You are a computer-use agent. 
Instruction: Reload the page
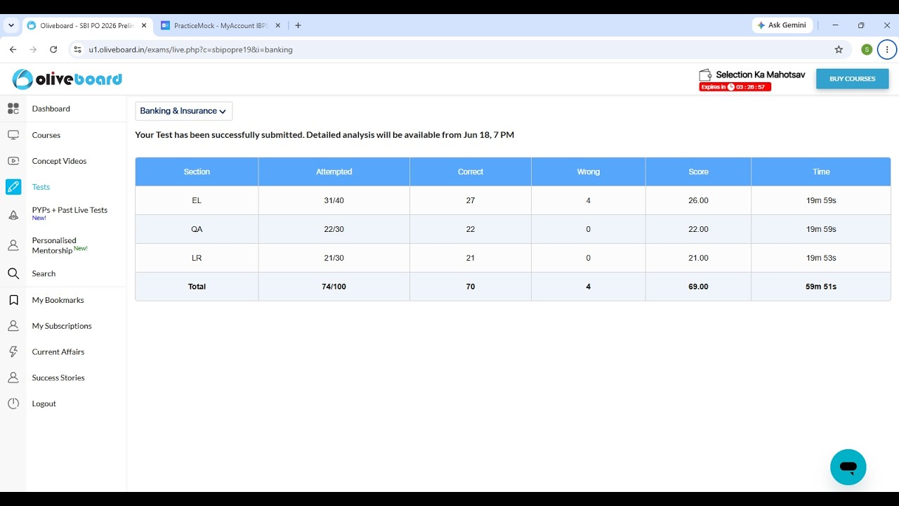click(53, 50)
